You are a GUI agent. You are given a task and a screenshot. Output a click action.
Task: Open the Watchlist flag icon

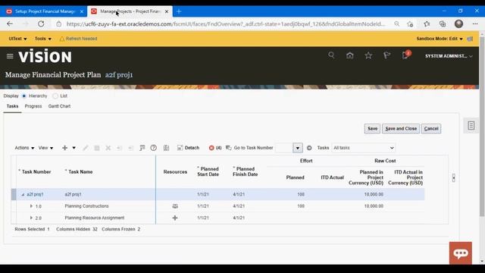(386, 55)
